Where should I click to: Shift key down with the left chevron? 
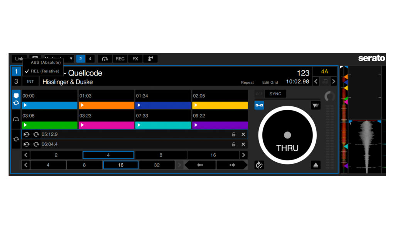316,82
